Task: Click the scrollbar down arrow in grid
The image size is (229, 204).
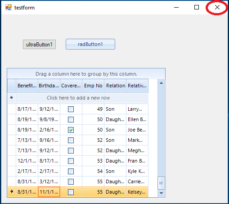Action: 161,193
